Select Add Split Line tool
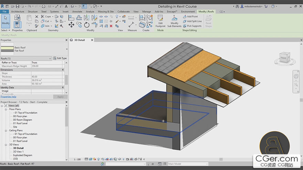Screen dimensions: 303x170 (x=192, y=21)
